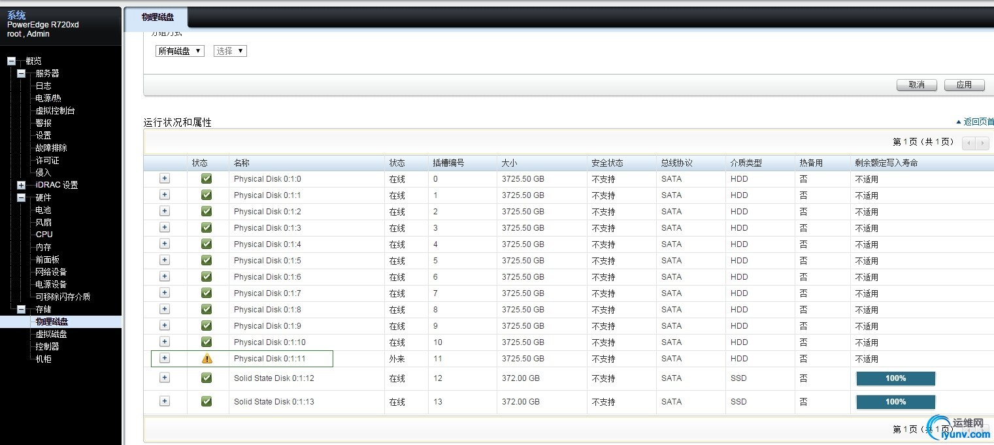Click the 外来 state cell of Disk 0:1:11
Screen dimensions: 994x445
click(x=397, y=359)
